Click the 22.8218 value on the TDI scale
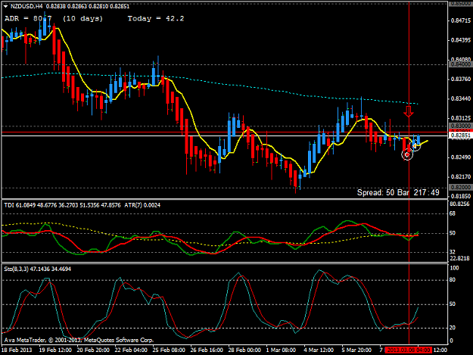Image resolution: width=473 pixels, height=355 pixels. point(459,258)
